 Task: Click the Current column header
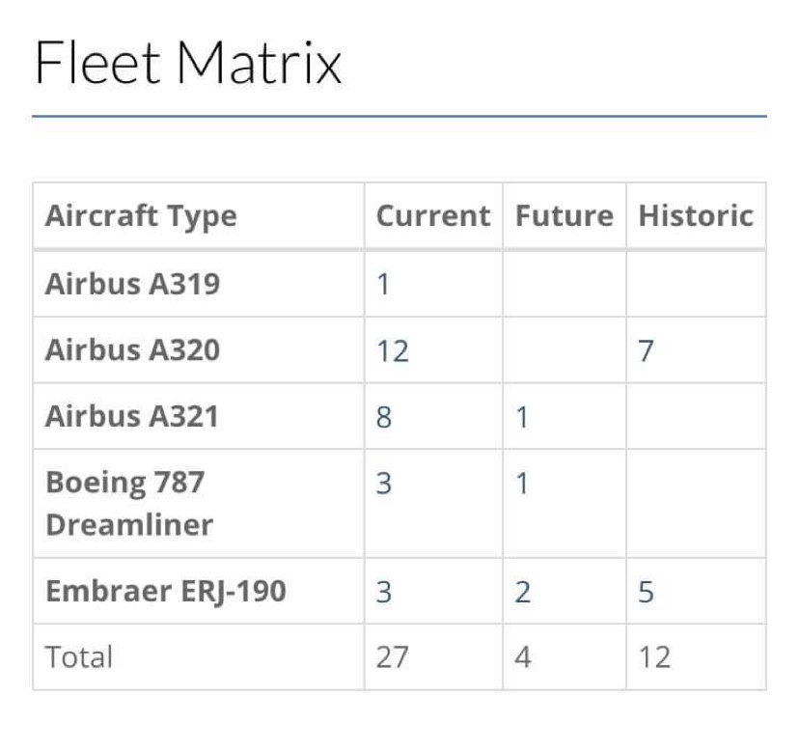click(x=432, y=215)
